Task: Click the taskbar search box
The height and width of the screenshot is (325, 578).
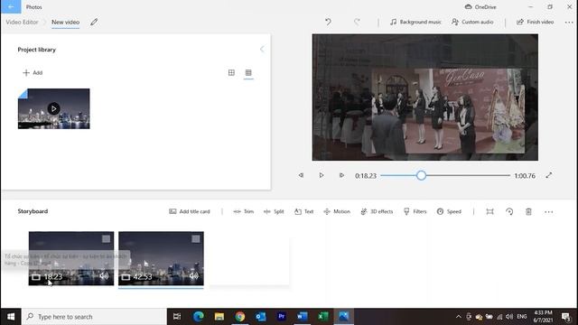Action: (x=94, y=317)
